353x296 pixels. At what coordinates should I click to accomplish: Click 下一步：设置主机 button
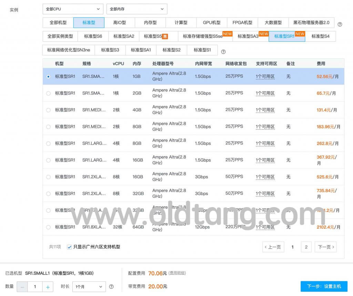coord(324,286)
